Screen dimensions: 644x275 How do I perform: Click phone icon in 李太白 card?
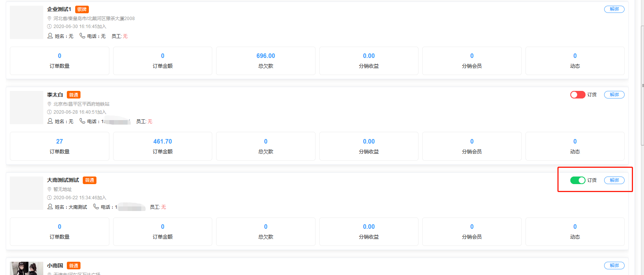click(82, 121)
